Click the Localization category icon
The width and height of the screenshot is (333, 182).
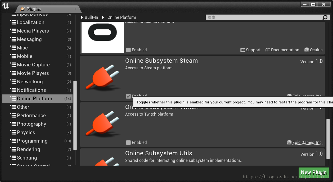[x=13, y=22]
